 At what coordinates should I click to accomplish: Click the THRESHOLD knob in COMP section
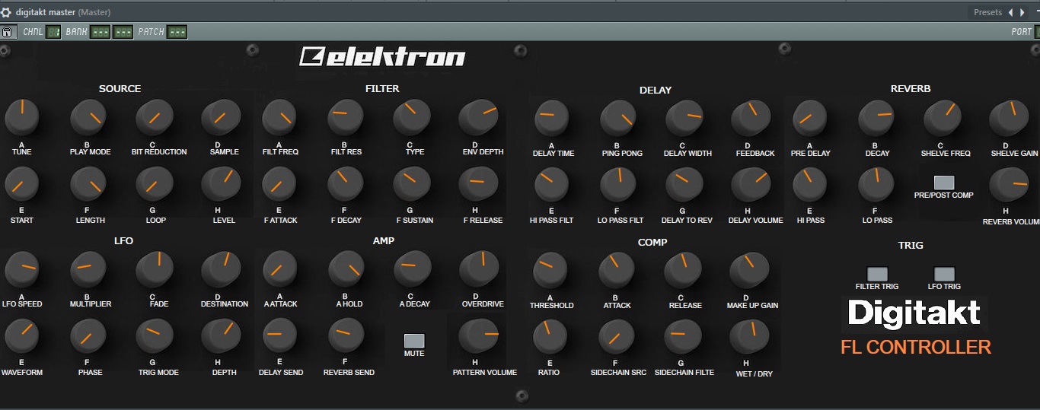(551, 269)
